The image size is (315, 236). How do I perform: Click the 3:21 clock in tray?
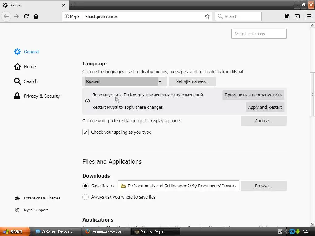point(306,231)
